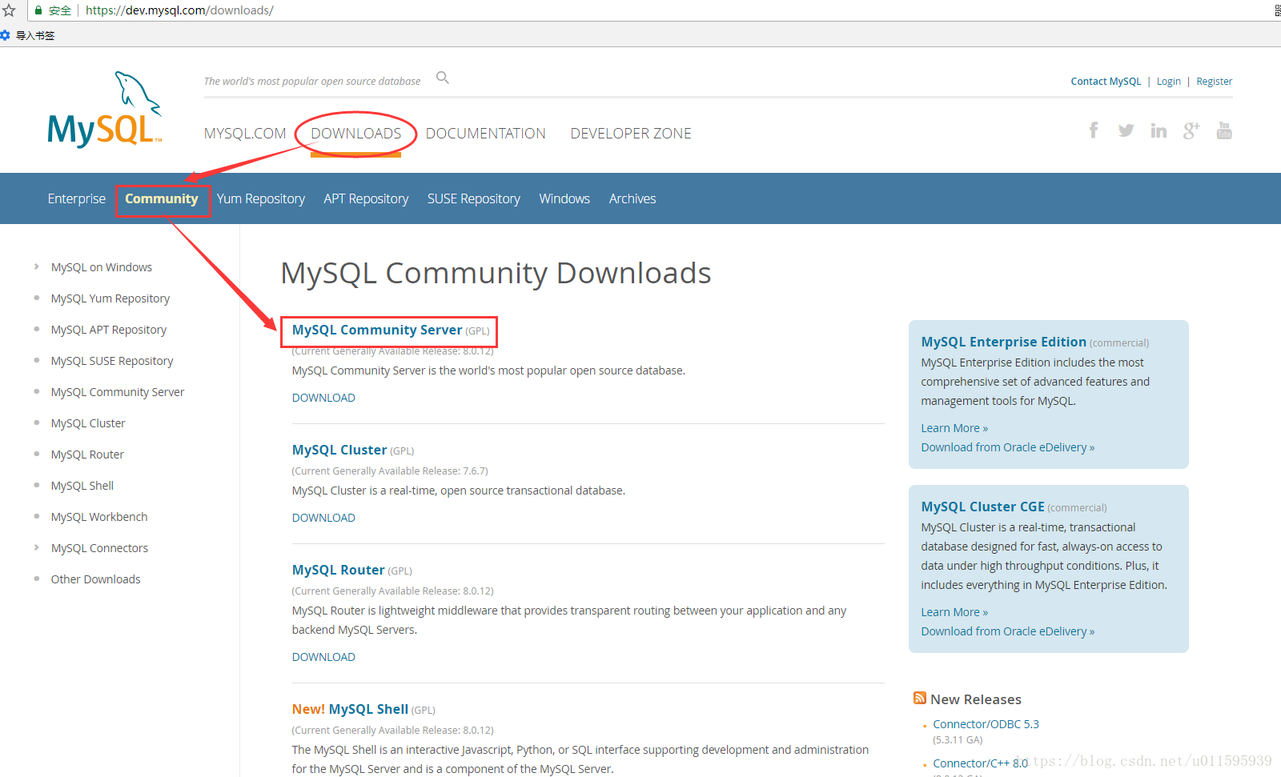Open MySQL Twitter page icon
Screen dimensions: 1281x777
coord(1126,130)
